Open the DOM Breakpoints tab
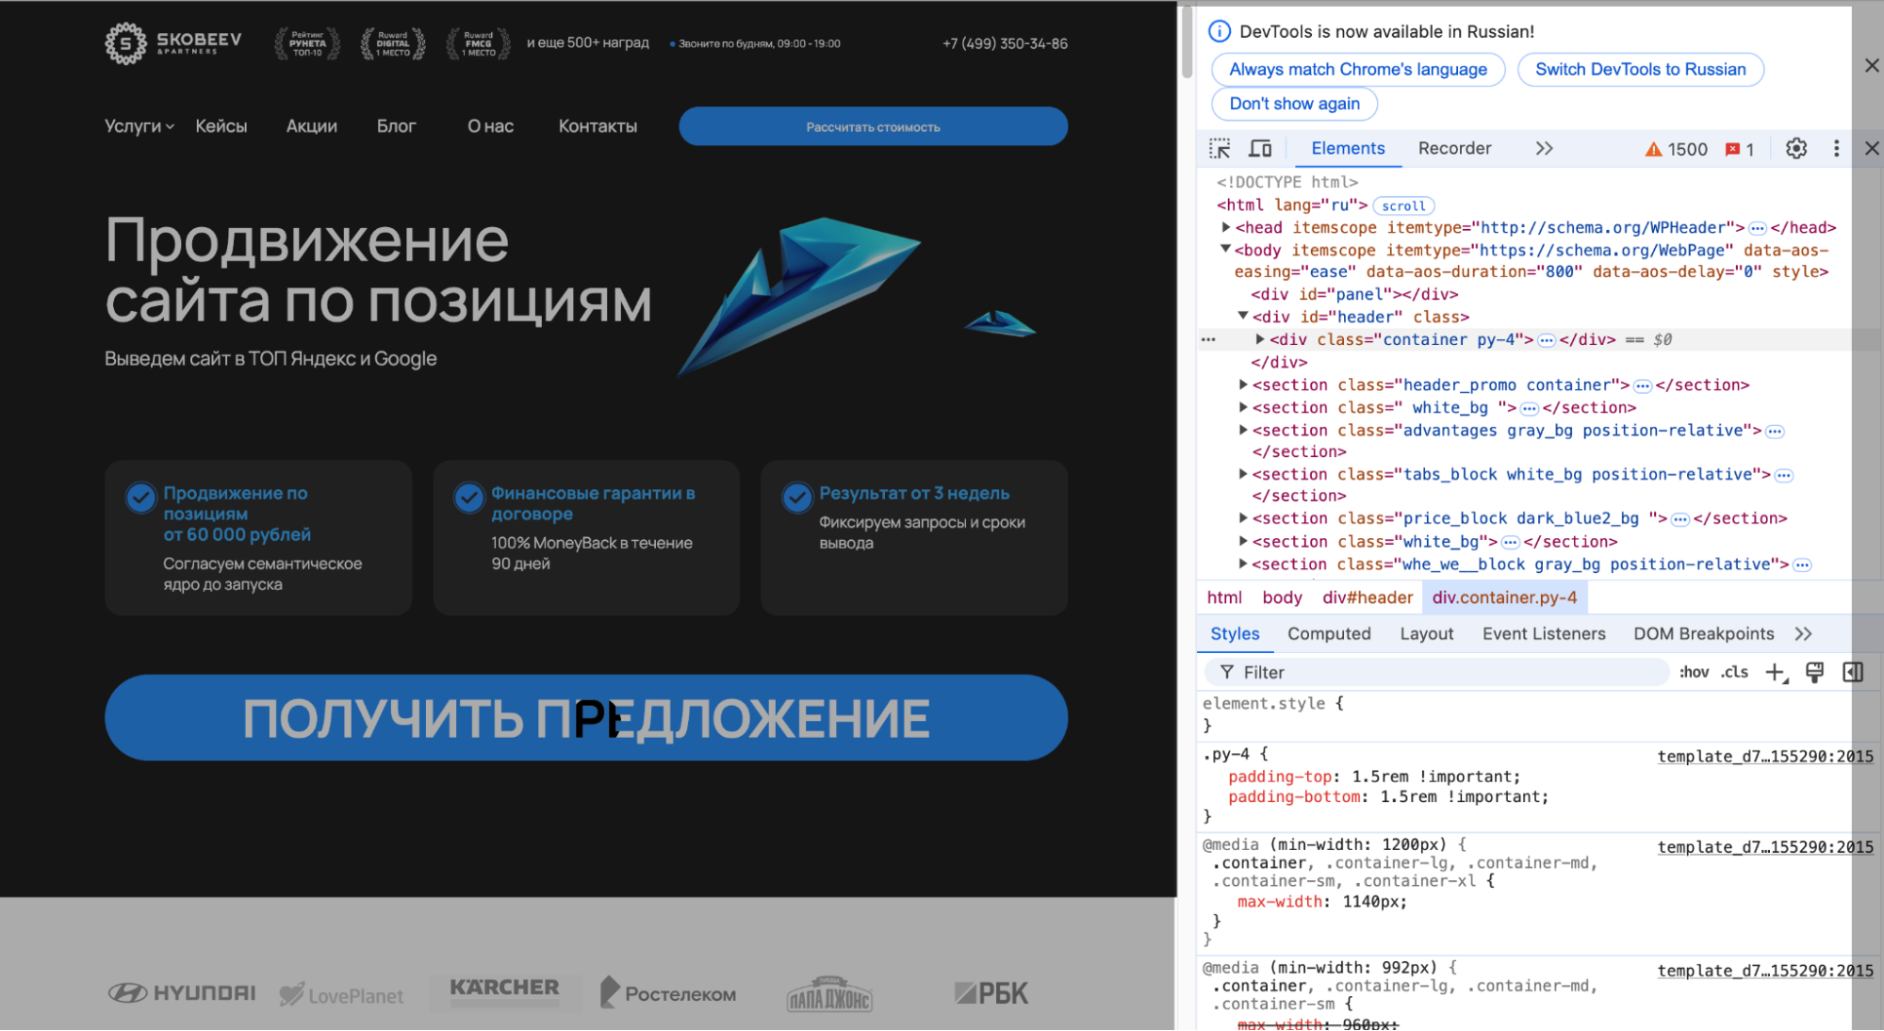1884x1031 pixels. click(x=1703, y=634)
